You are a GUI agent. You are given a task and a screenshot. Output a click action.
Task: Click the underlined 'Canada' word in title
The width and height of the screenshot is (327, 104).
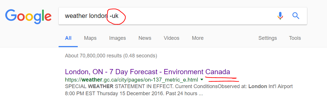tap(218, 72)
